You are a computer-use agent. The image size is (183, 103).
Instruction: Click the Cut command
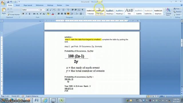[x=10, y=9]
